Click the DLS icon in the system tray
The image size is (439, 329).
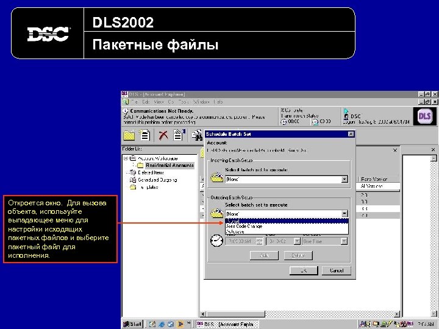(x=410, y=324)
